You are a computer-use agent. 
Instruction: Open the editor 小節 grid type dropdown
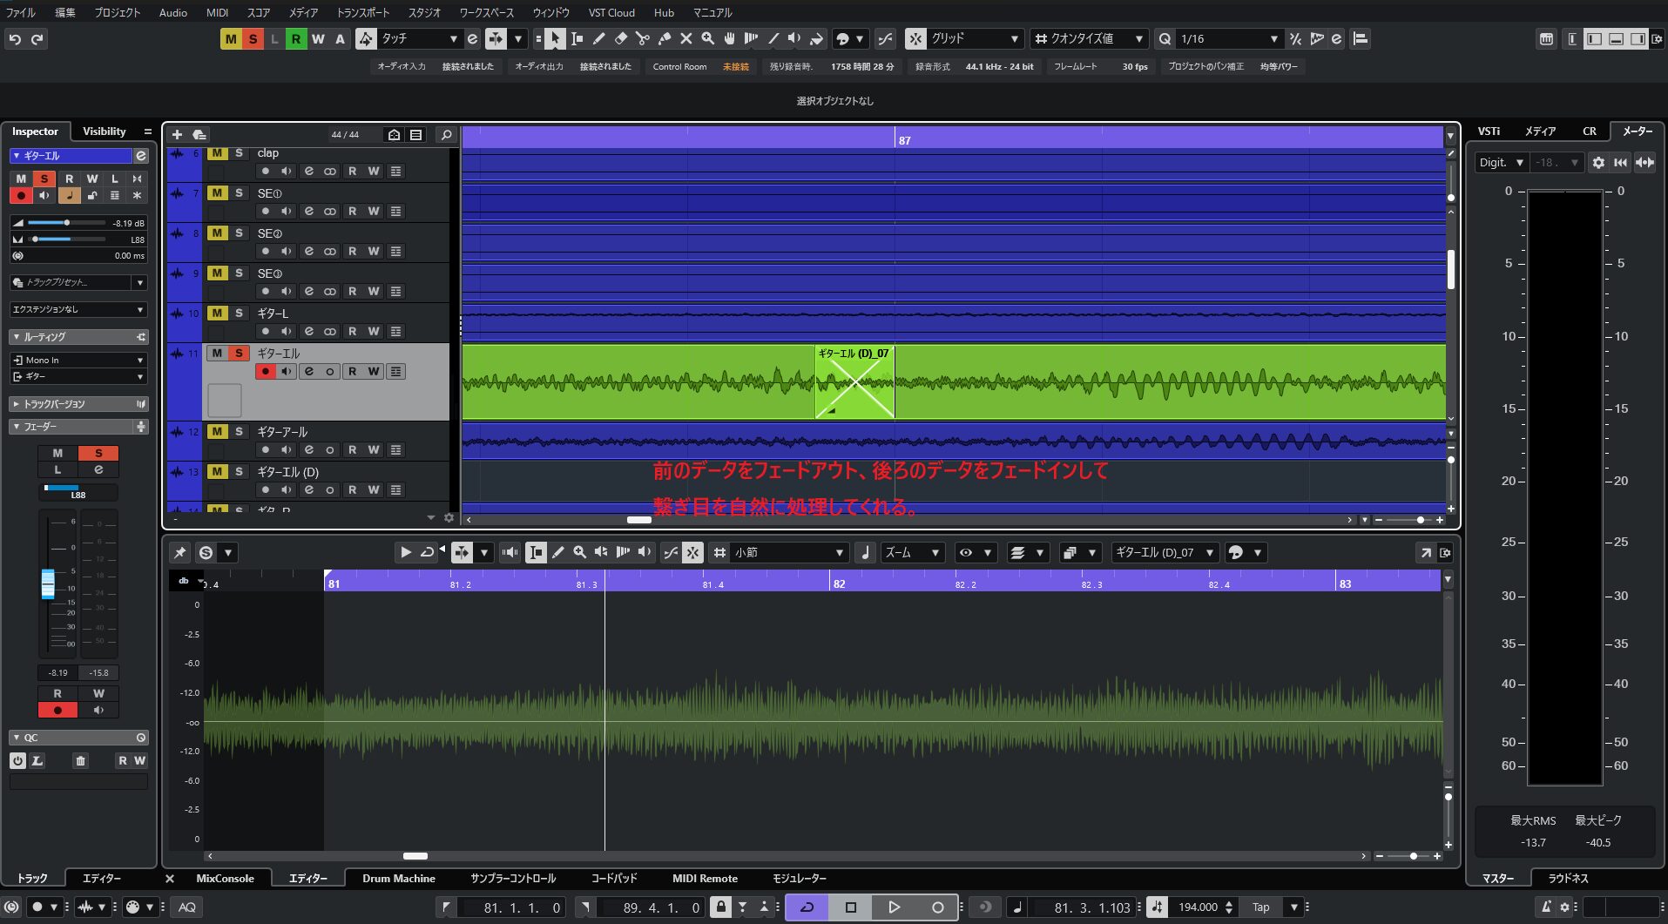pyautogui.click(x=780, y=552)
